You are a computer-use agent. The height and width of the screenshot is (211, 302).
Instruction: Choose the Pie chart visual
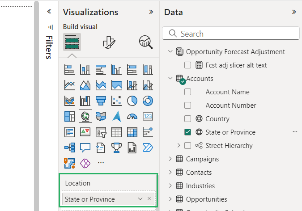click(x=132, y=100)
